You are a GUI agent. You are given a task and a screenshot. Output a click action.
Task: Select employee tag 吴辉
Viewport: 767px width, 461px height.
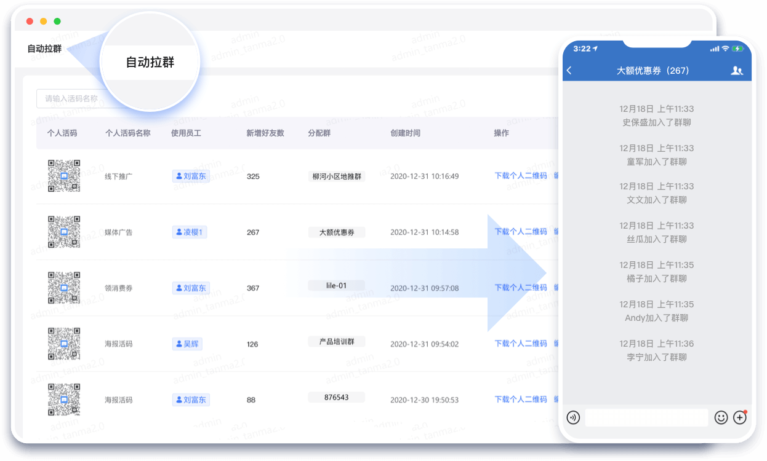click(187, 344)
